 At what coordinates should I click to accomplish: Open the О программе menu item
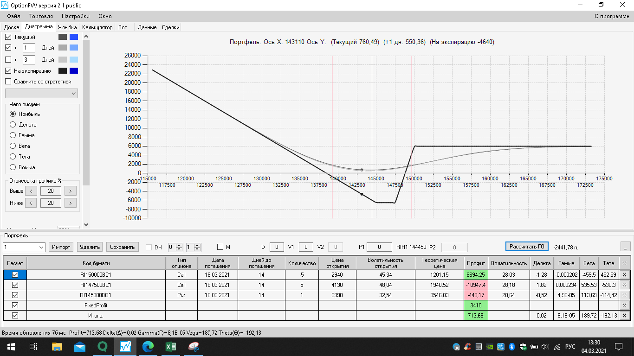point(612,16)
